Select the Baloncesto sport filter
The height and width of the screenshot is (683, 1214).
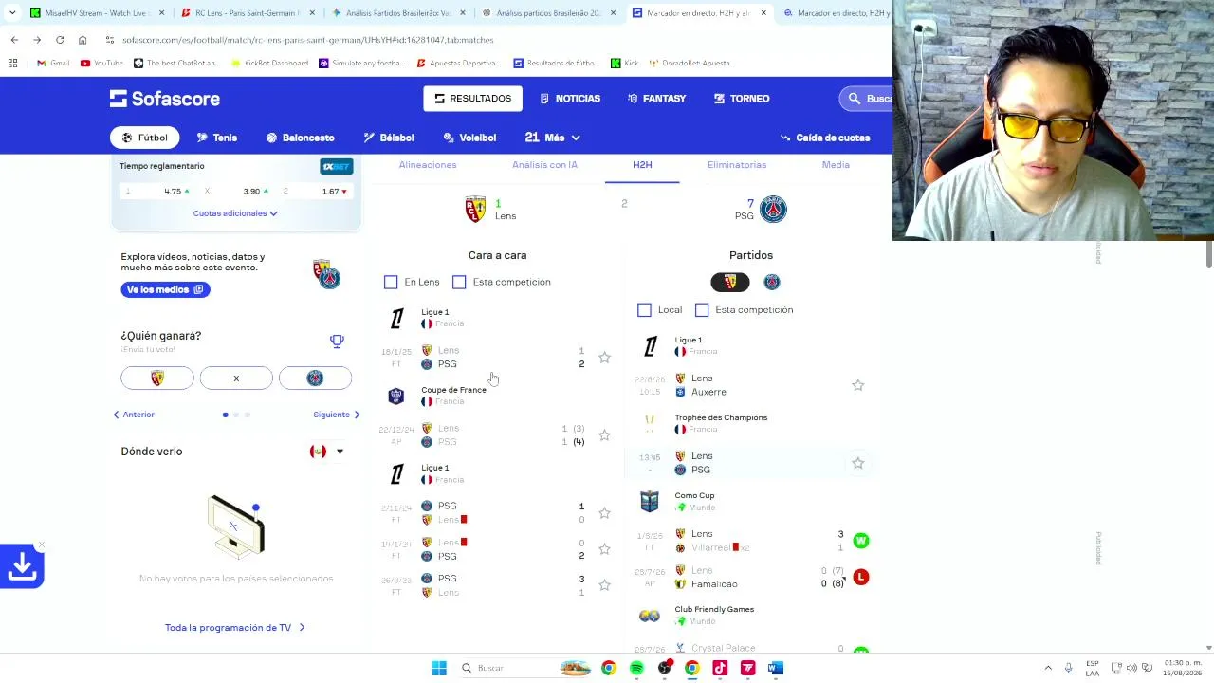(300, 138)
